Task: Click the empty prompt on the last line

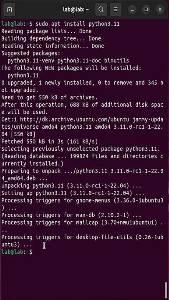Action: coord(17,252)
